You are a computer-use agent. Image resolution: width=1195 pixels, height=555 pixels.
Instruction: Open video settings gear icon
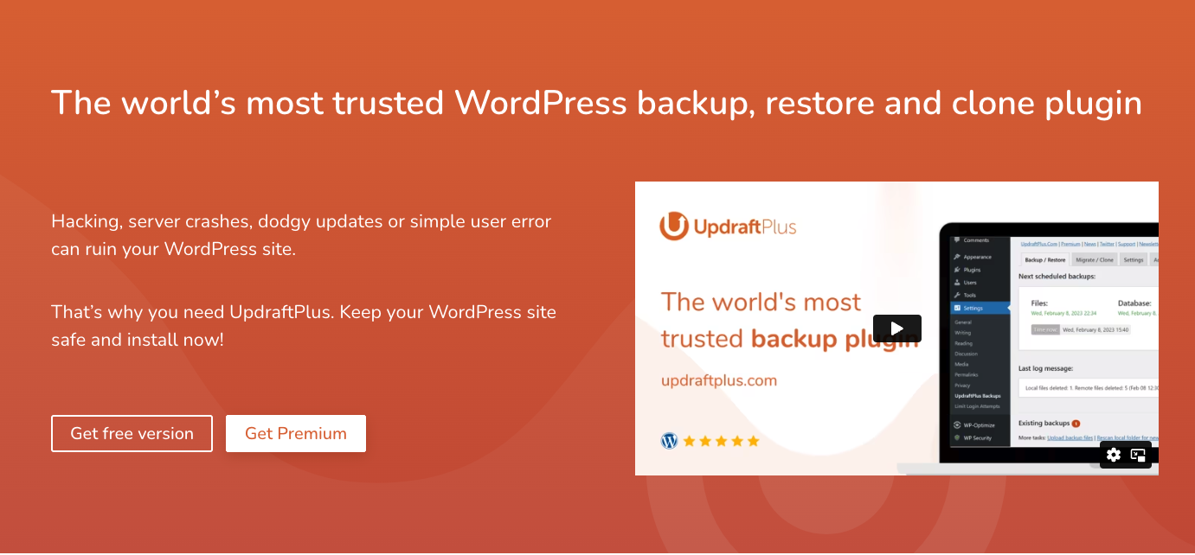click(1114, 455)
